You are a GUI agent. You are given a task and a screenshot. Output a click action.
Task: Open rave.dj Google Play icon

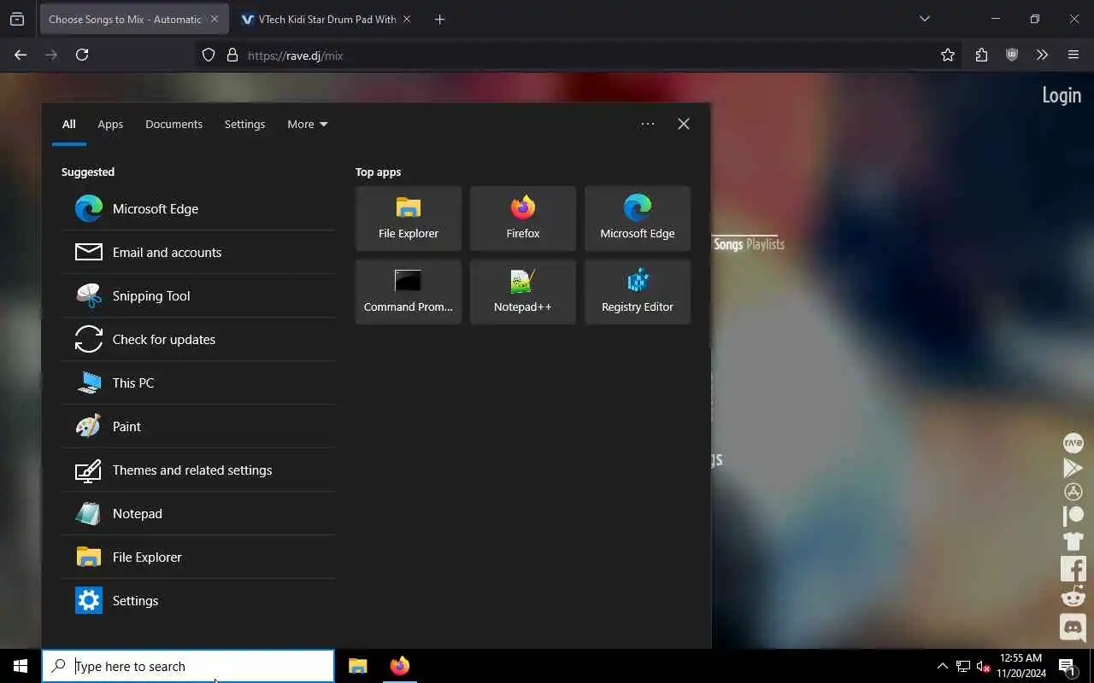(x=1073, y=467)
